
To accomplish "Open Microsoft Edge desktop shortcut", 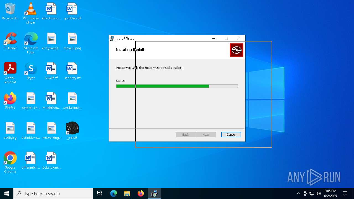I will (x=31, y=43).
